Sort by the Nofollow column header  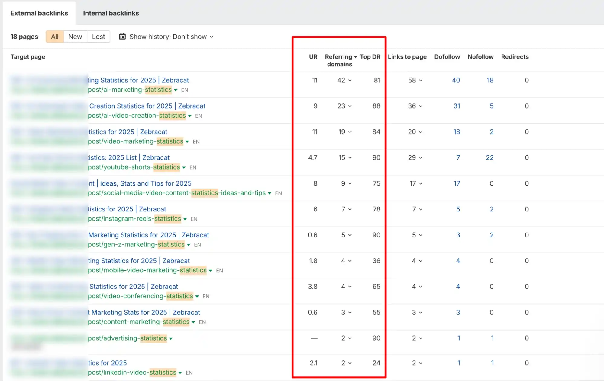point(480,57)
